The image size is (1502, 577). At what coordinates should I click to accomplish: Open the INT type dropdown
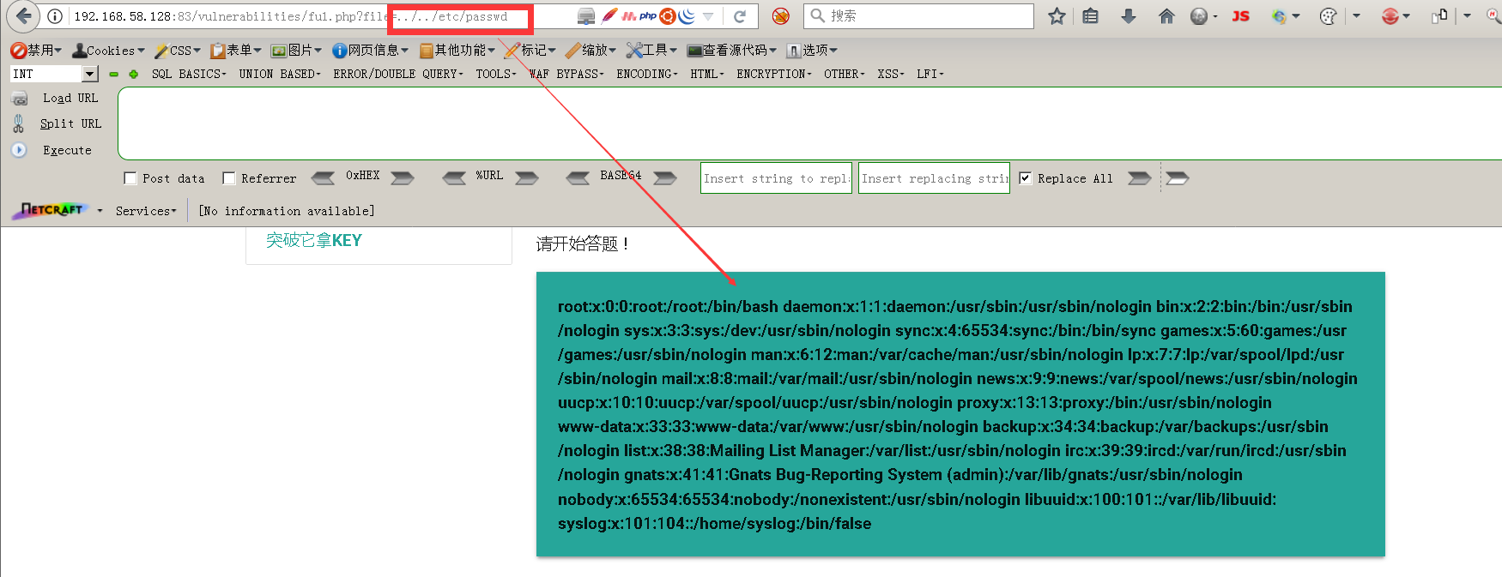[90, 74]
